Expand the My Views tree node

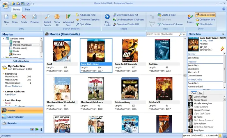[4, 58]
